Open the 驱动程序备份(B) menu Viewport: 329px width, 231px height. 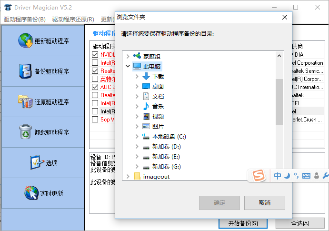click(25, 20)
